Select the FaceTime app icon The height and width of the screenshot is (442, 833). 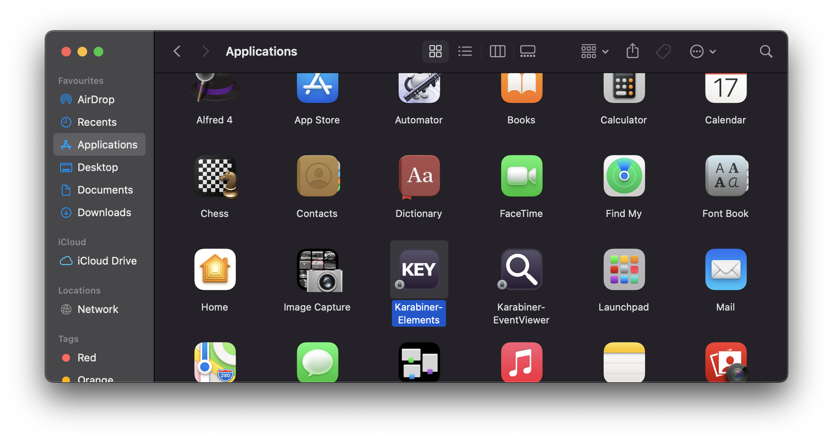[521, 176]
